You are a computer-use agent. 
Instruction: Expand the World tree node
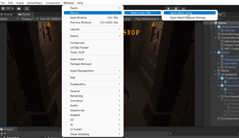click(x=215, y=71)
